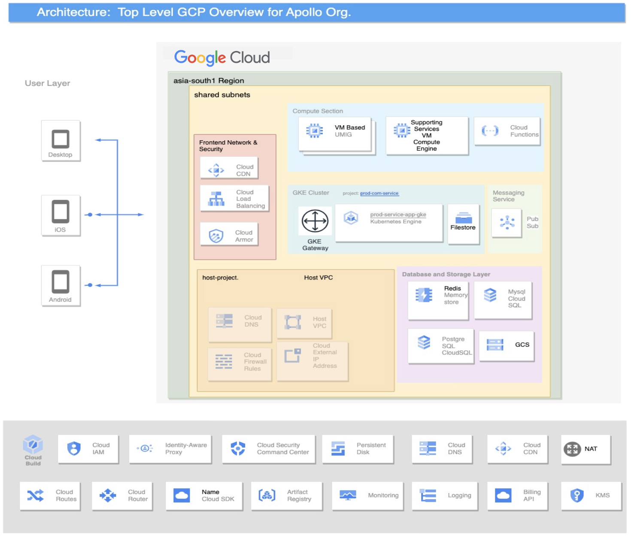The height and width of the screenshot is (539, 631).
Task: Click the 'asia-south1 Region' label
Action: (x=209, y=81)
